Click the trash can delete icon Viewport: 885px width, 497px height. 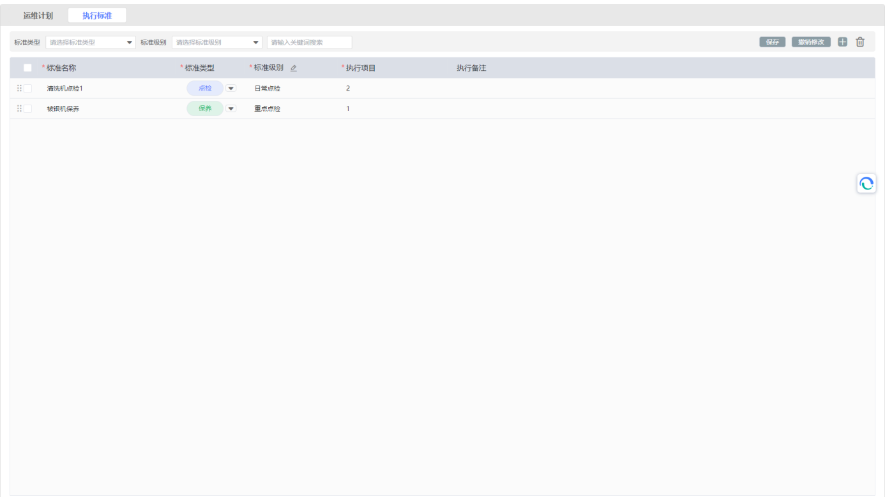pyautogui.click(x=860, y=42)
